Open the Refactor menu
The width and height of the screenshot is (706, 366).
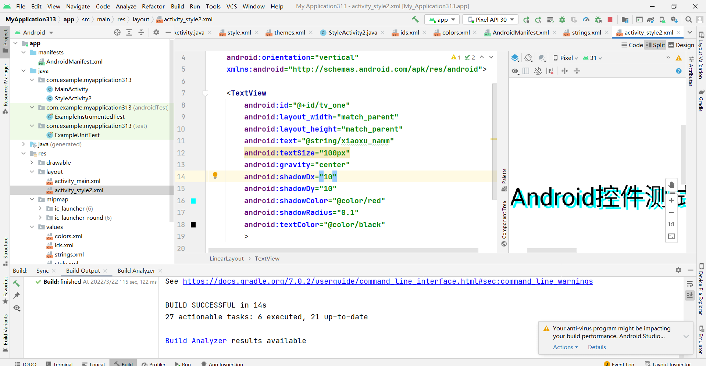click(x=153, y=6)
